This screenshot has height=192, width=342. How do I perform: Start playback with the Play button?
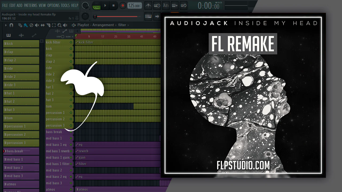click(105, 5)
